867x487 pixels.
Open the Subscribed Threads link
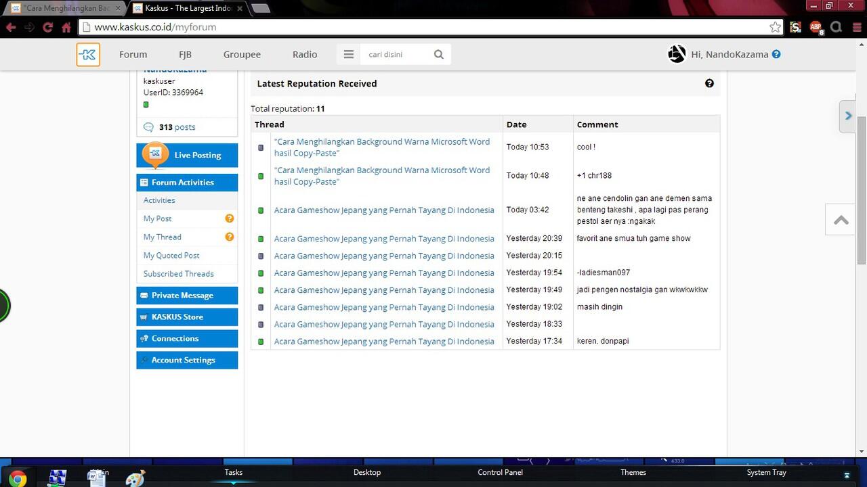point(178,273)
